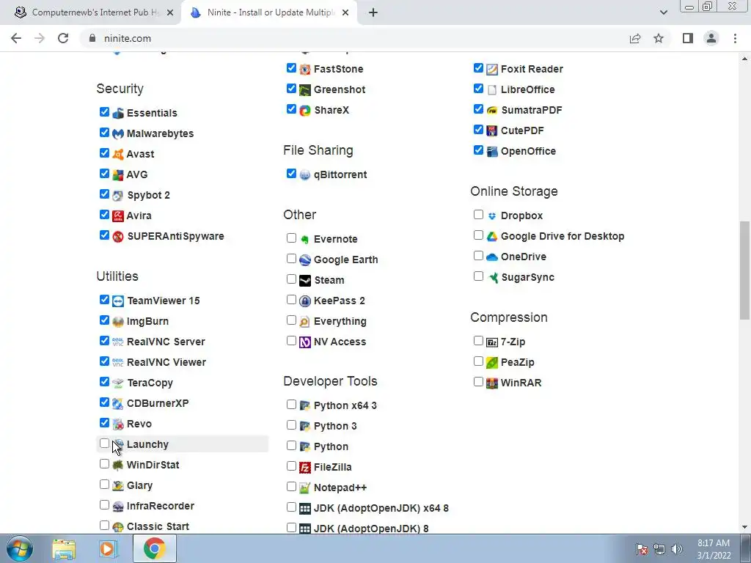The height and width of the screenshot is (563, 751).
Task: Click the JDK (AdoptOpenJDK) x64 8 label
Action: coord(381,509)
